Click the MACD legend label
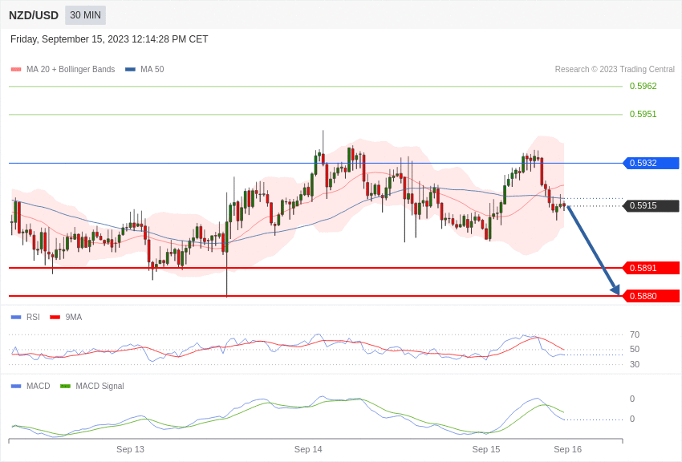Screen dimensions: 682x462 coord(39,386)
